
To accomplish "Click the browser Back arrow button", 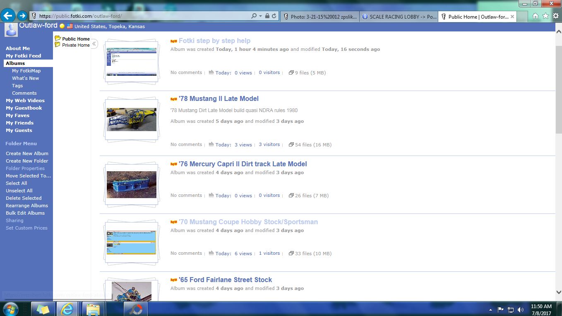I will tap(8, 16).
